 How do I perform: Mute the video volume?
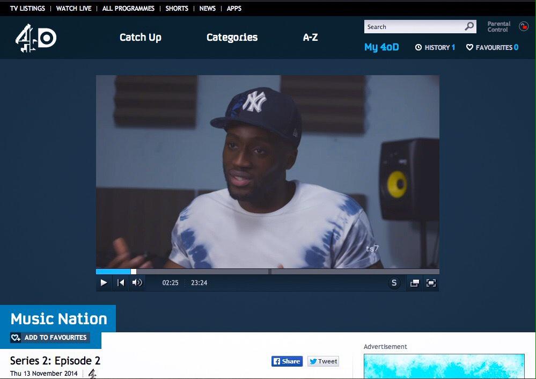tap(137, 282)
